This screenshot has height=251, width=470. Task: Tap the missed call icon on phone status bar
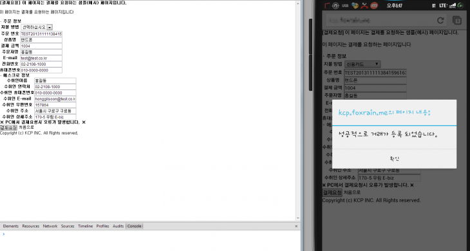click(x=365, y=5)
